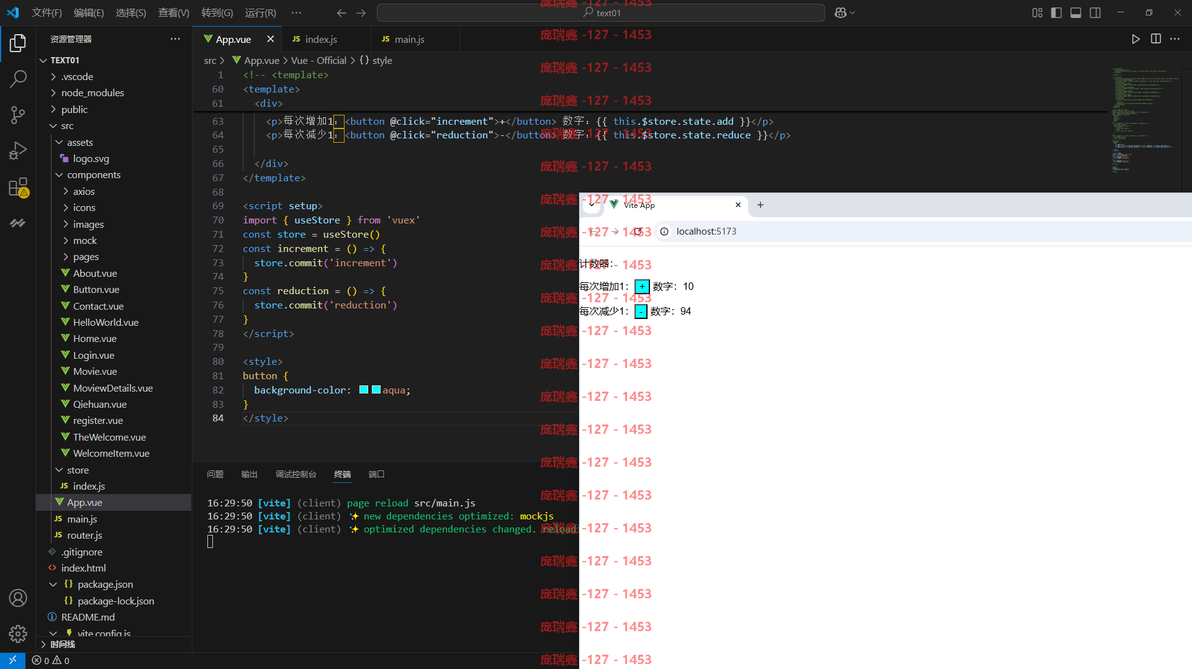
Task: Open the 文件(F) menu
Action: click(47, 12)
